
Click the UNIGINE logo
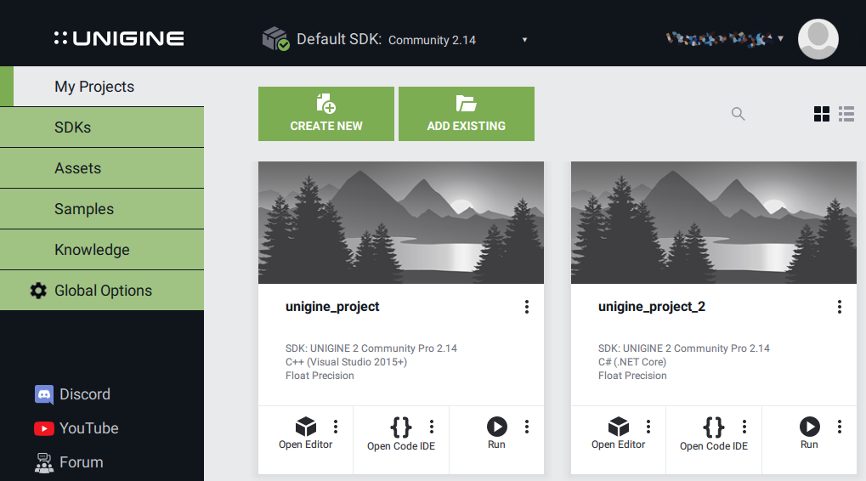[x=119, y=38]
